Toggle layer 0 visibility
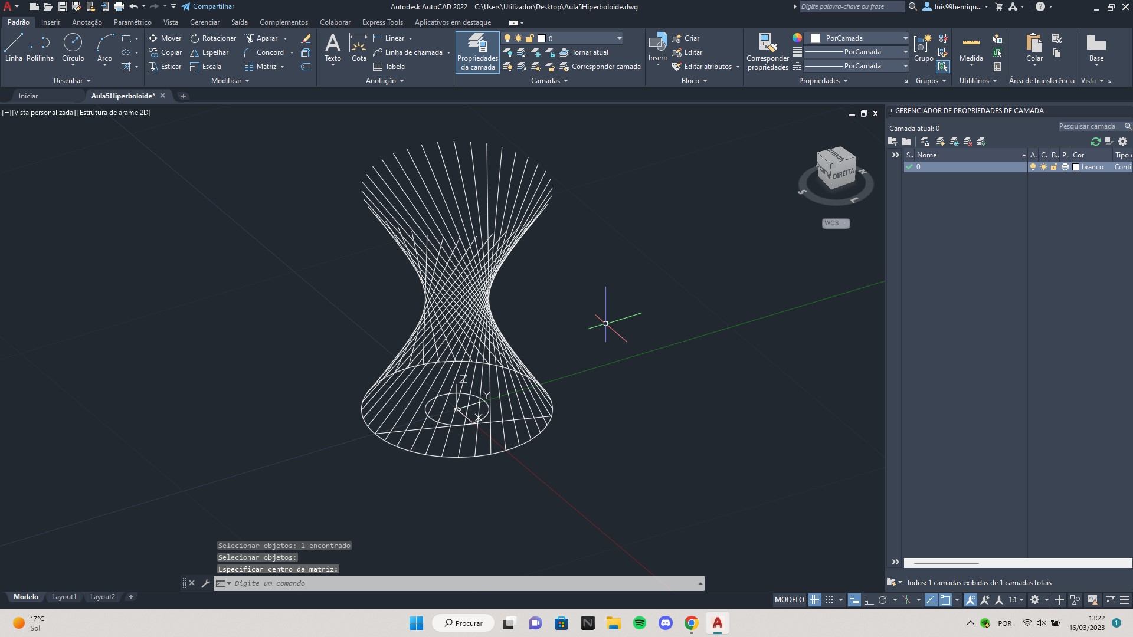Screen dimensions: 1133x637 1032,166
